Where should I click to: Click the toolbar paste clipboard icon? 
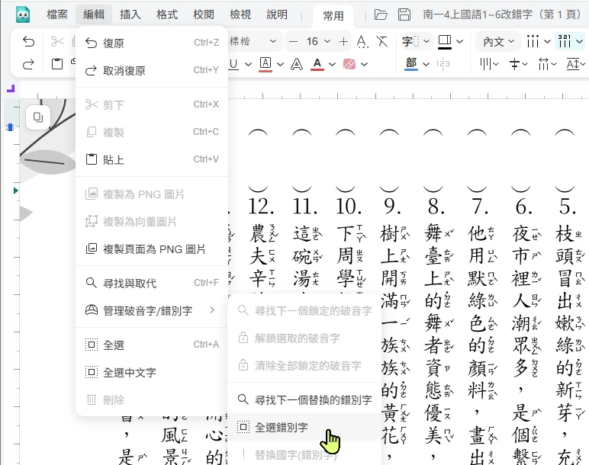tap(57, 64)
